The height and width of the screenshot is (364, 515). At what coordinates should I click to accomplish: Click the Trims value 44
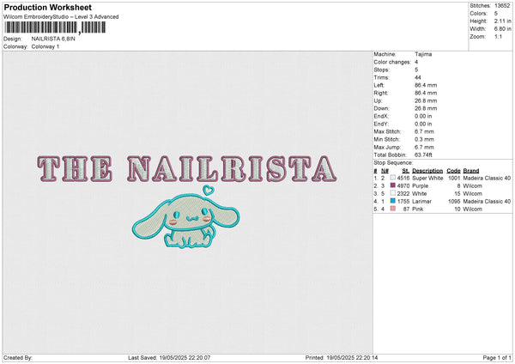coord(417,77)
